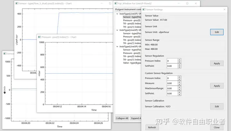Click the Close button in Sensor Settings
Image resolution: width=231 pixels, height=131 pixels.
217,127
